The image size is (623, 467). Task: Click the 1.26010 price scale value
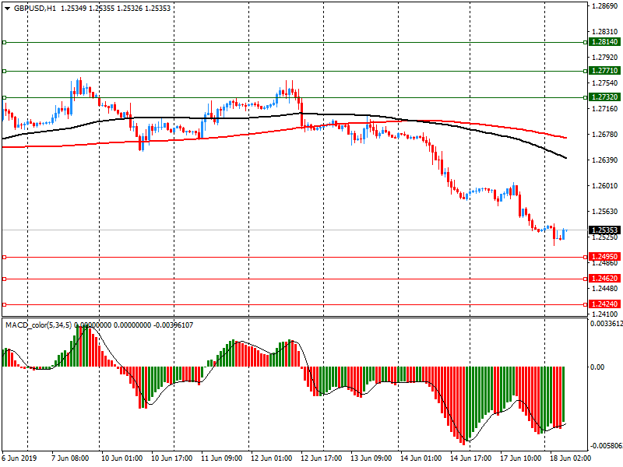605,186
